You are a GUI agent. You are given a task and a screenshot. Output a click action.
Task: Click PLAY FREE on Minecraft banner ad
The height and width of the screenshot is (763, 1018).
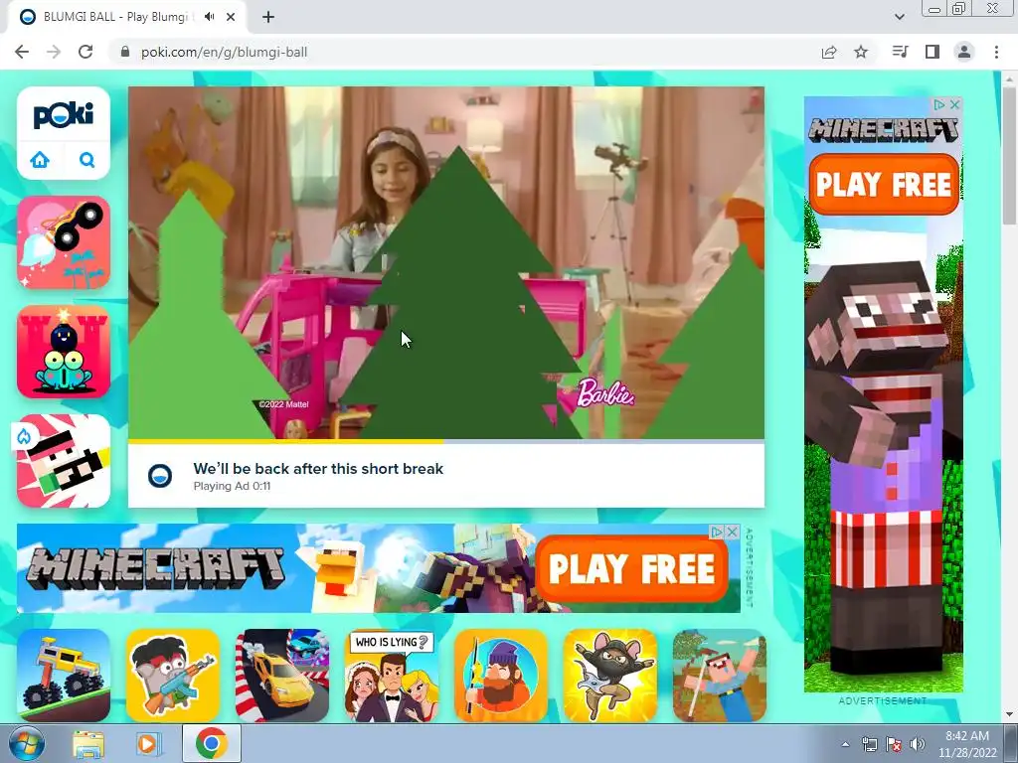pos(631,568)
